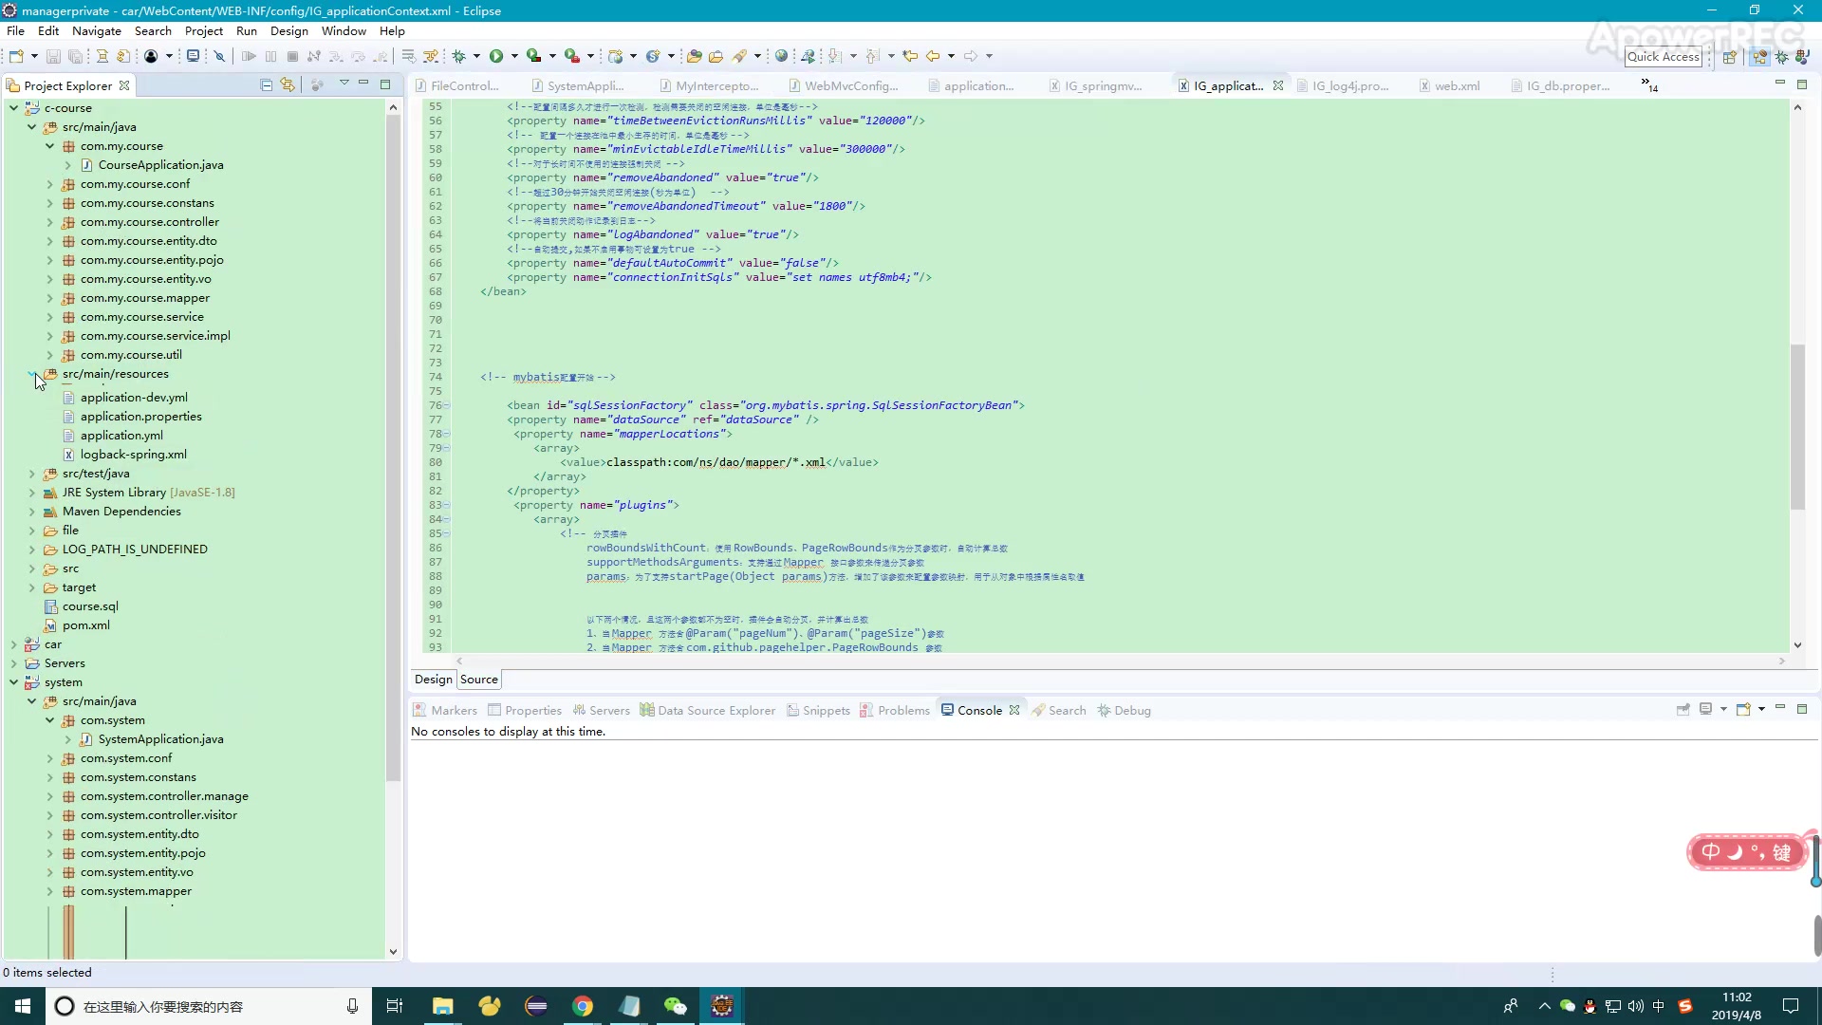Toggle Link with Editor in Project Explorer
The width and height of the screenshot is (1822, 1025).
(288, 84)
